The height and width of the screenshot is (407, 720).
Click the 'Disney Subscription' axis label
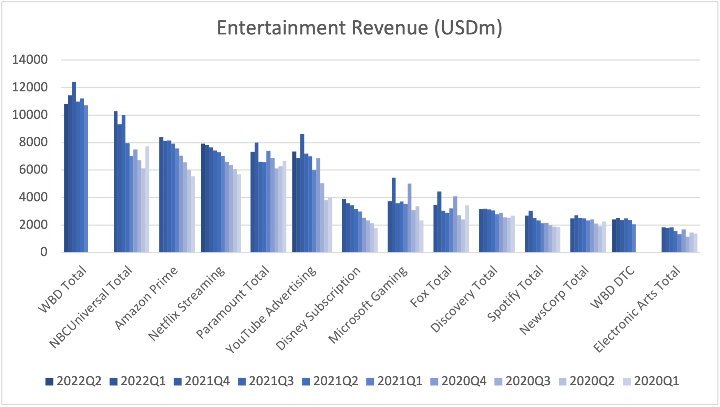pos(318,309)
